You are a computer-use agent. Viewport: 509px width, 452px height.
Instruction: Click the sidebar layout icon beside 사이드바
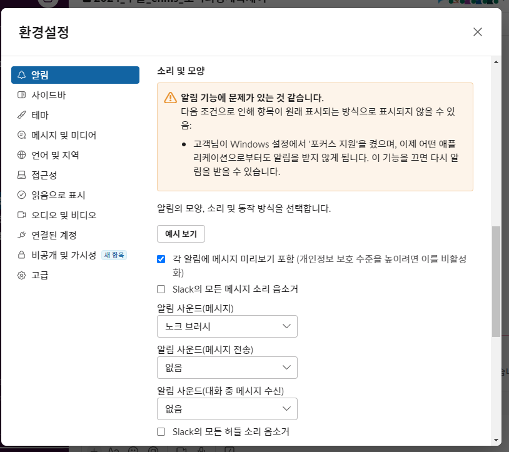pyautogui.click(x=21, y=95)
